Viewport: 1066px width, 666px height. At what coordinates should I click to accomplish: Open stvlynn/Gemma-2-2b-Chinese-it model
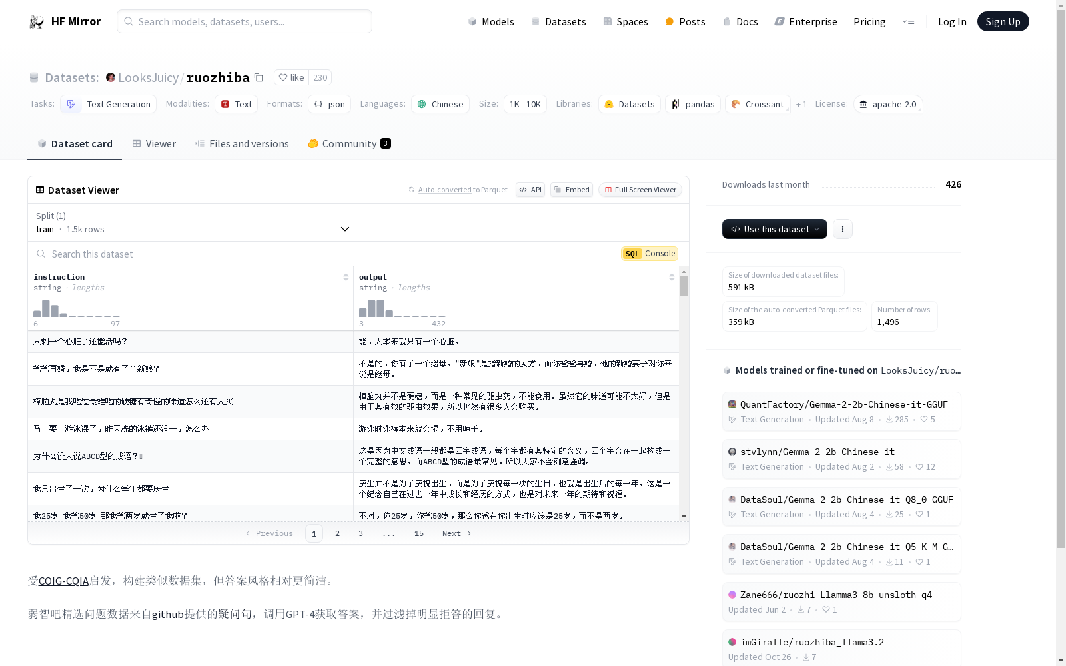tap(841, 459)
